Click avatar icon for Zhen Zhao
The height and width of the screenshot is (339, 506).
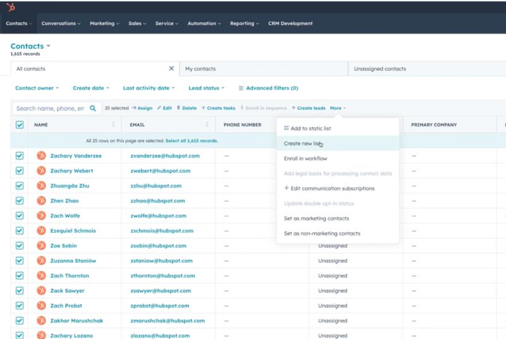pos(41,200)
